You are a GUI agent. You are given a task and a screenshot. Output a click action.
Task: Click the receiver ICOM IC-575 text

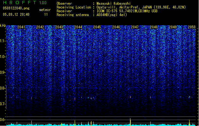(x=127, y=11)
